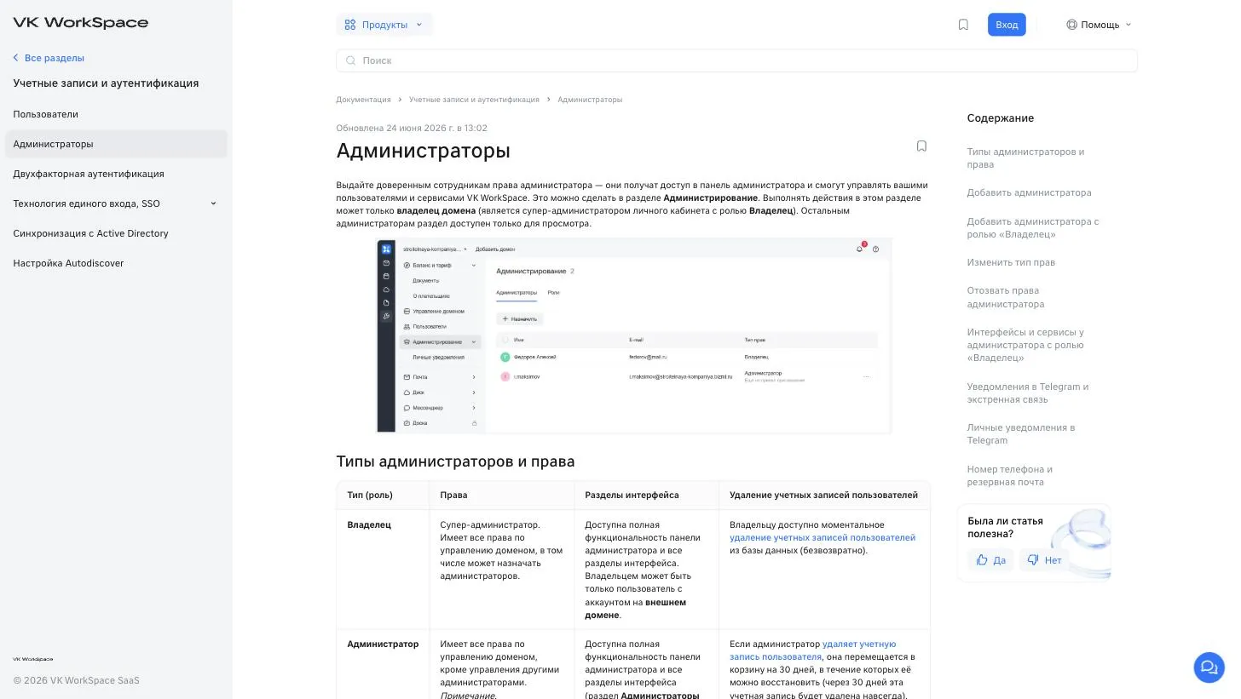Viewport: 1241px width, 699px height.
Task: Jump to Интерфейсы и сервисы section
Action: pos(1025,345)
